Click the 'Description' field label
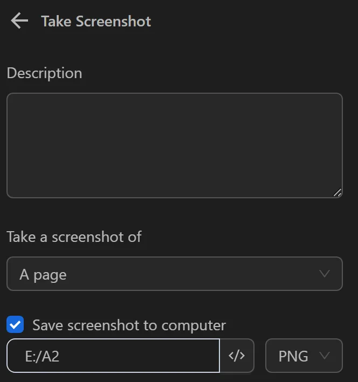 tap(44, 73)
